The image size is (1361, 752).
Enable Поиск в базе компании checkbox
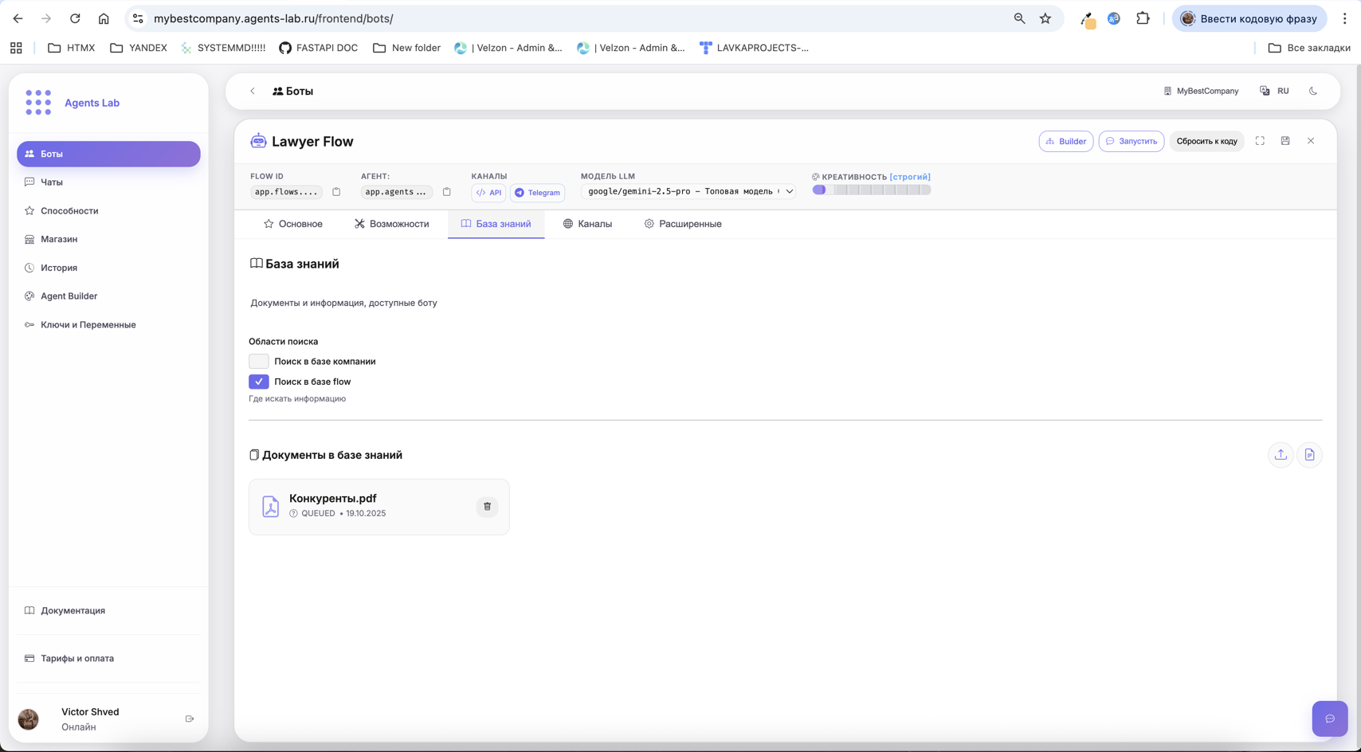(x=259, y=362)
